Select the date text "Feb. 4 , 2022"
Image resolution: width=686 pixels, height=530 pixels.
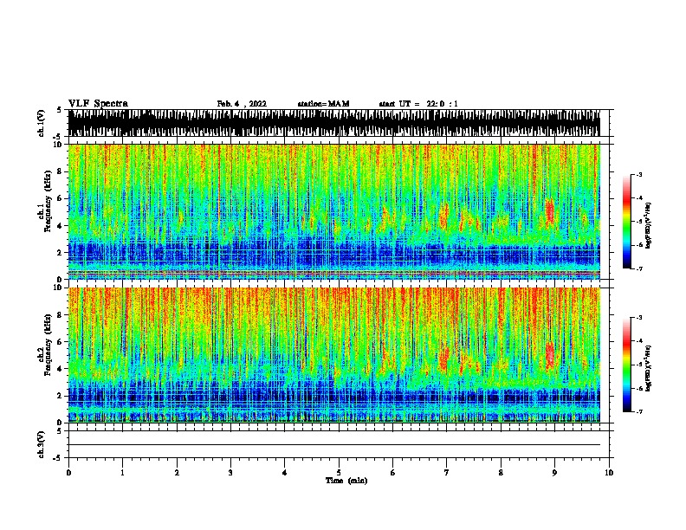click(242, 104)
